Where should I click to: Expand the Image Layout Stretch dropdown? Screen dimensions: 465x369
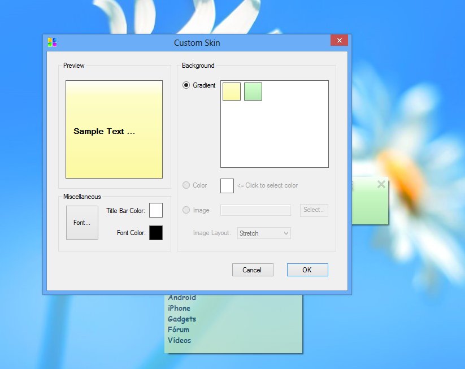264,233
